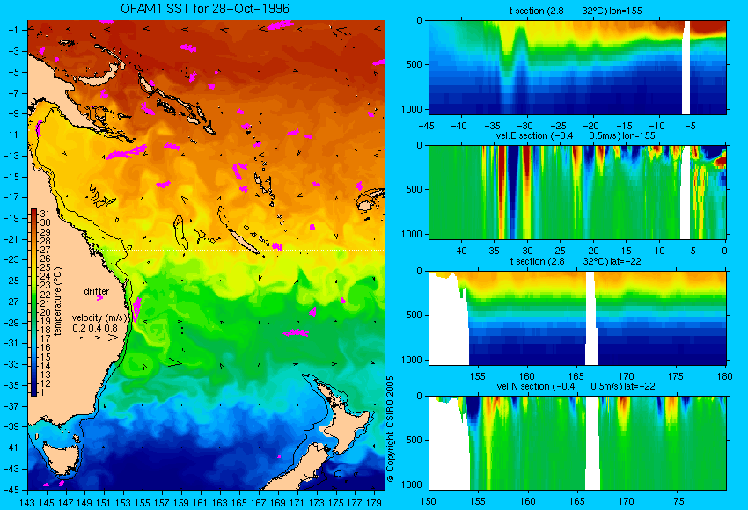The image size is (748, 510).
Task: Click the vertical '© Copyright CSIRO 2005' text
Action: tap(390, 429)
